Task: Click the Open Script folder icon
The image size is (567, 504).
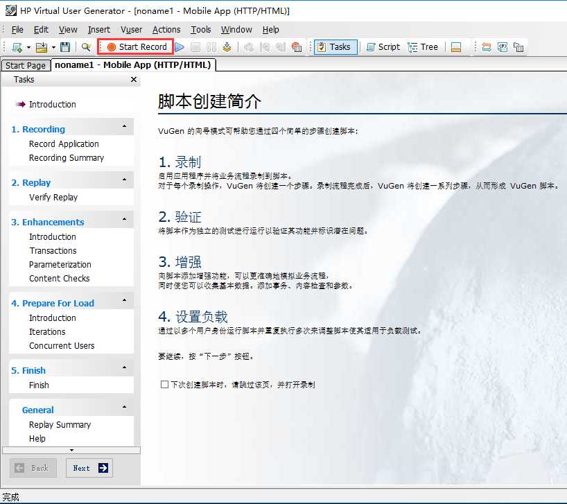Action: pyautogui.click(x=42, y=47)
